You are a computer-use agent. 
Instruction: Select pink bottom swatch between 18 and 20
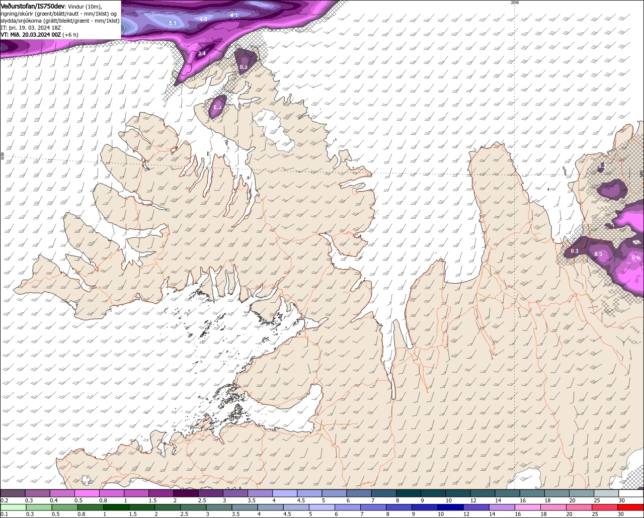coord(553,507)
